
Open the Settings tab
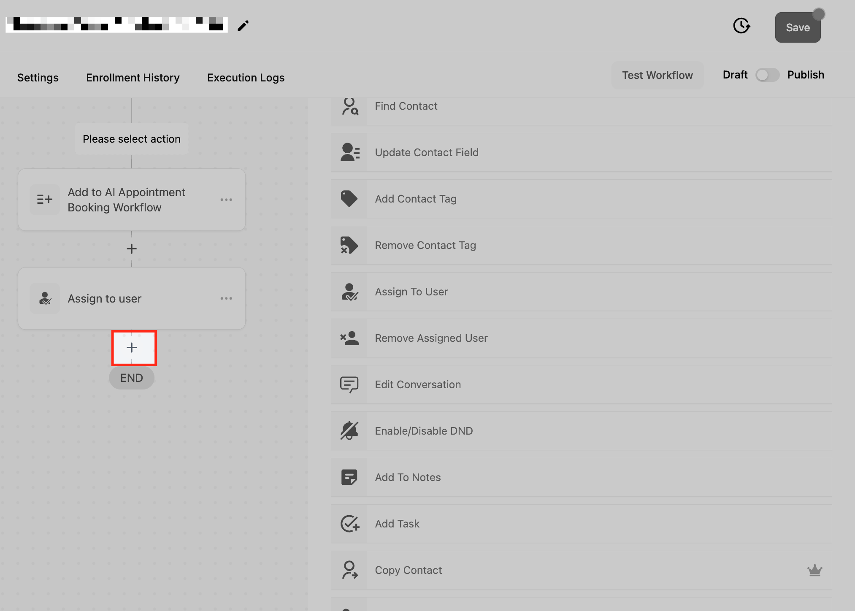point(38,78)
